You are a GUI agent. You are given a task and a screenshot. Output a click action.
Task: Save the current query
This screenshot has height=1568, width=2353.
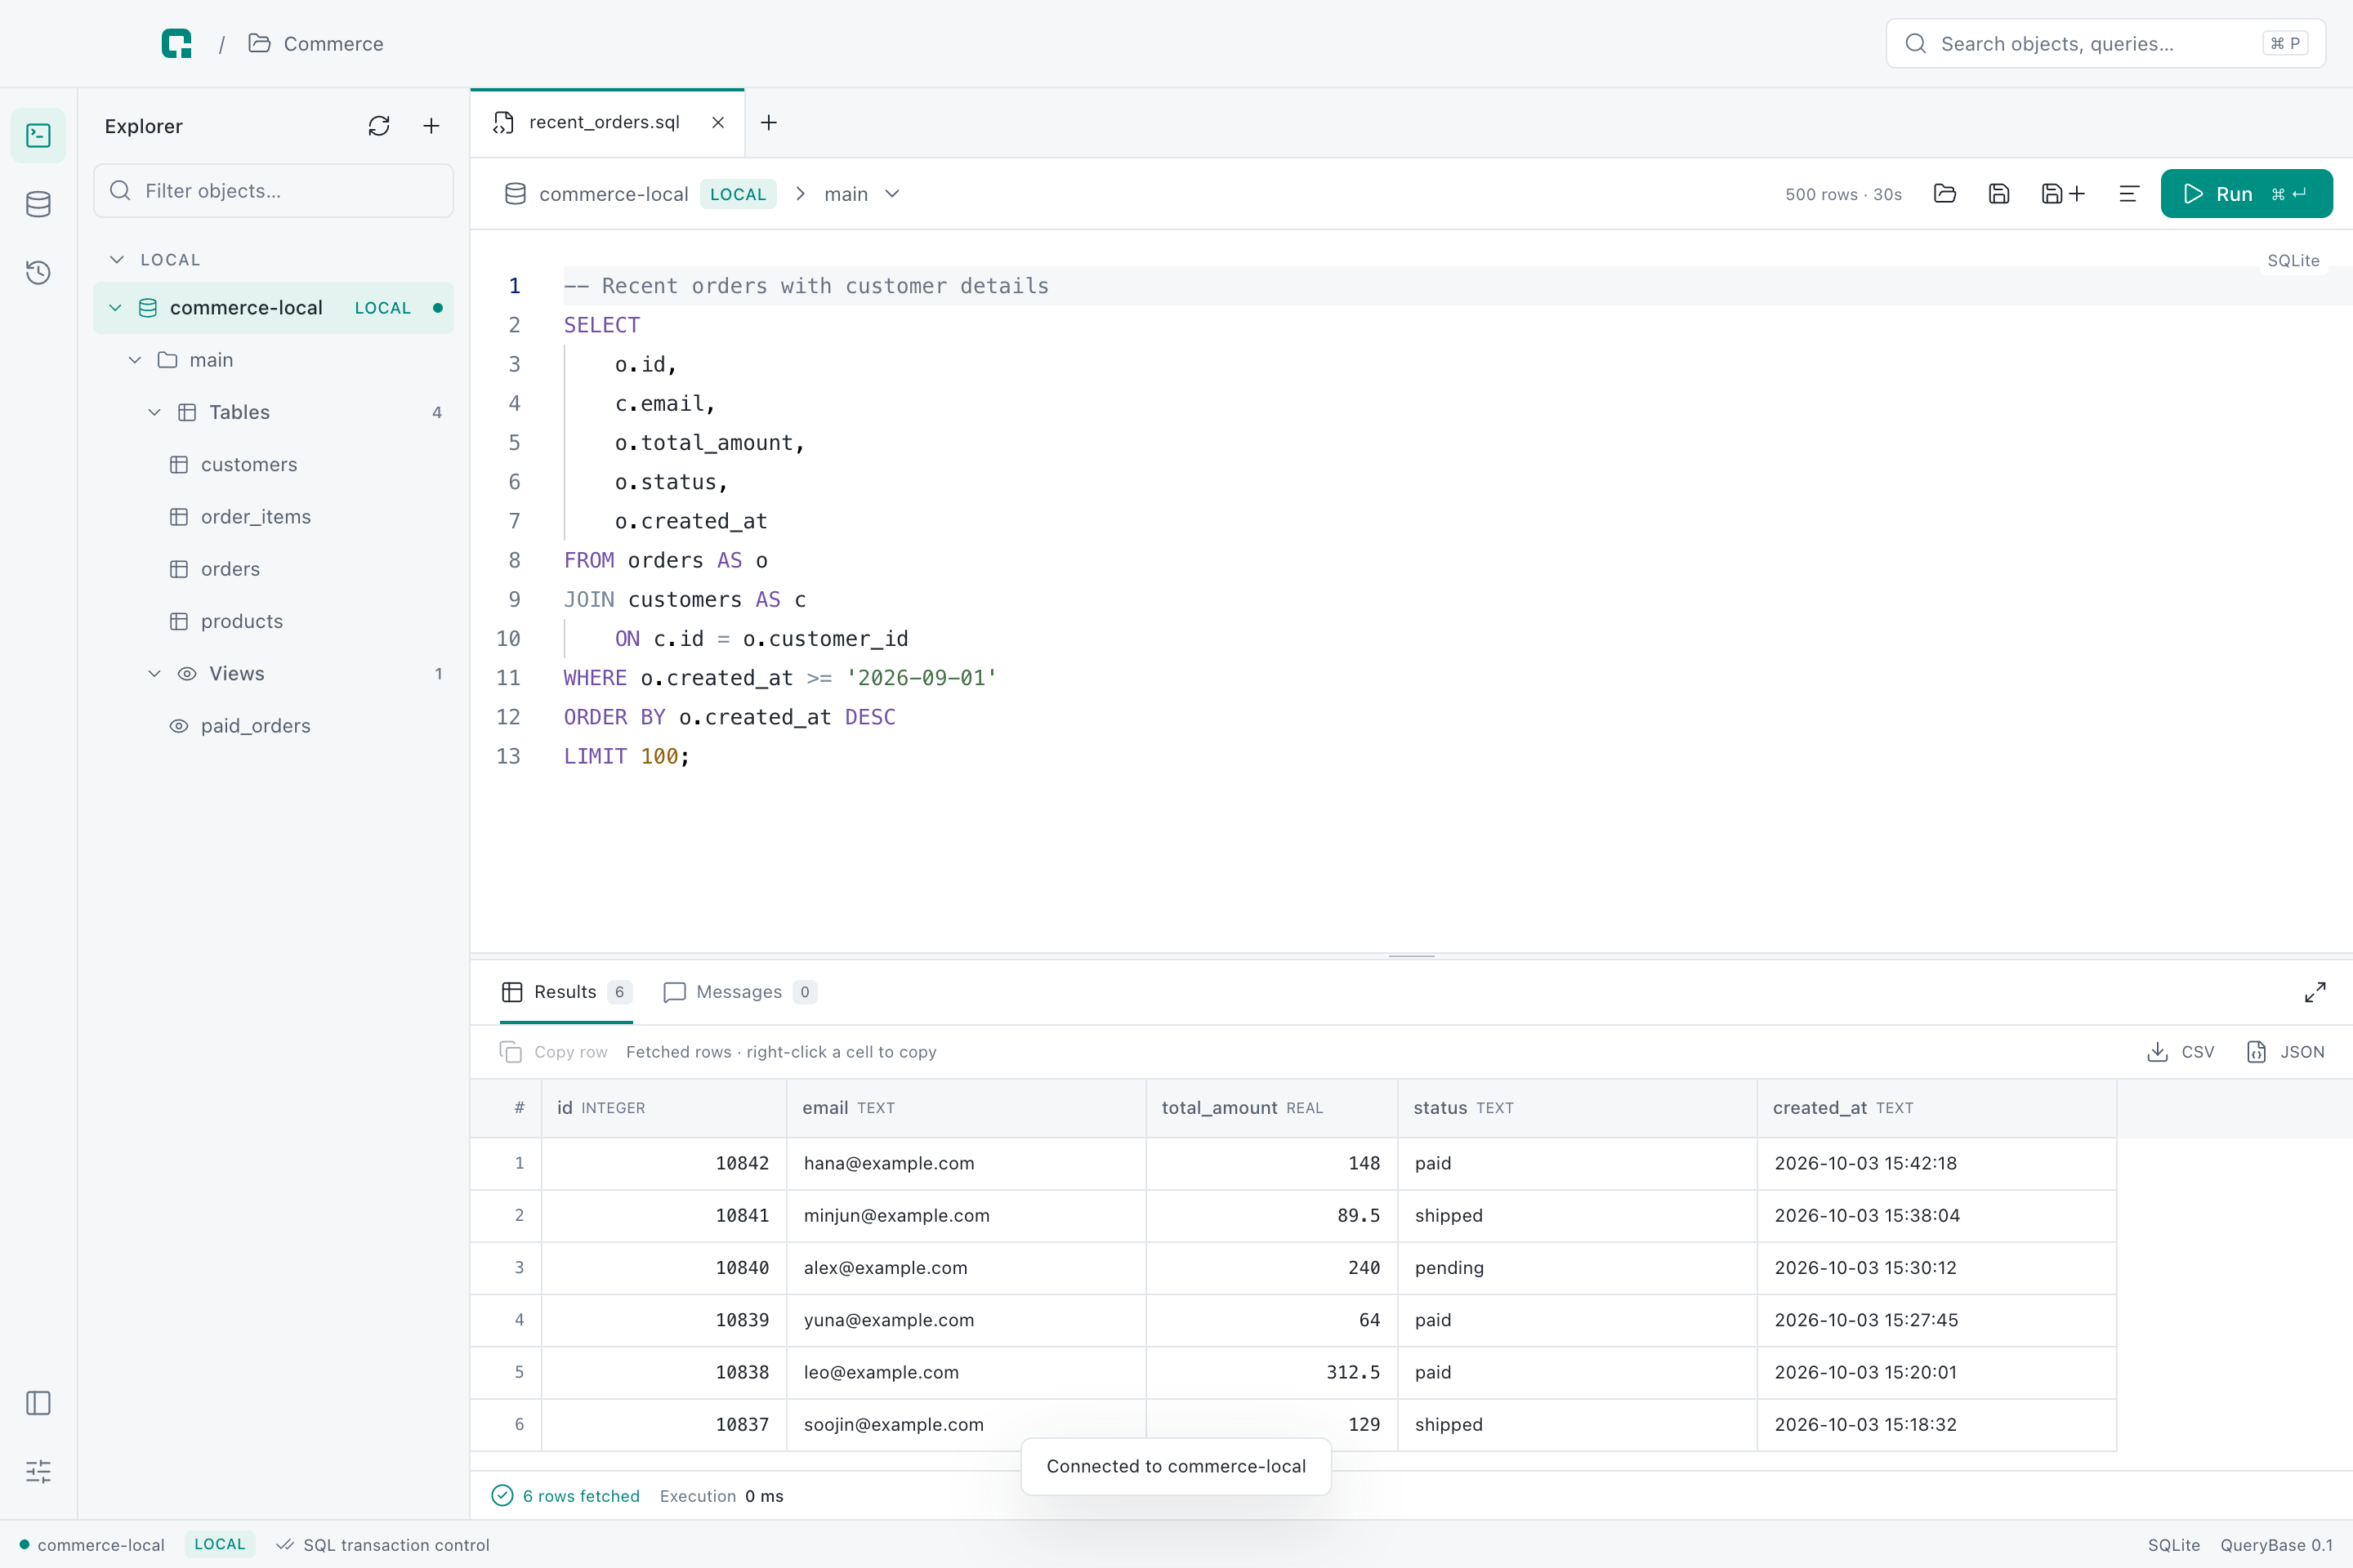(x=1999, y=194)
